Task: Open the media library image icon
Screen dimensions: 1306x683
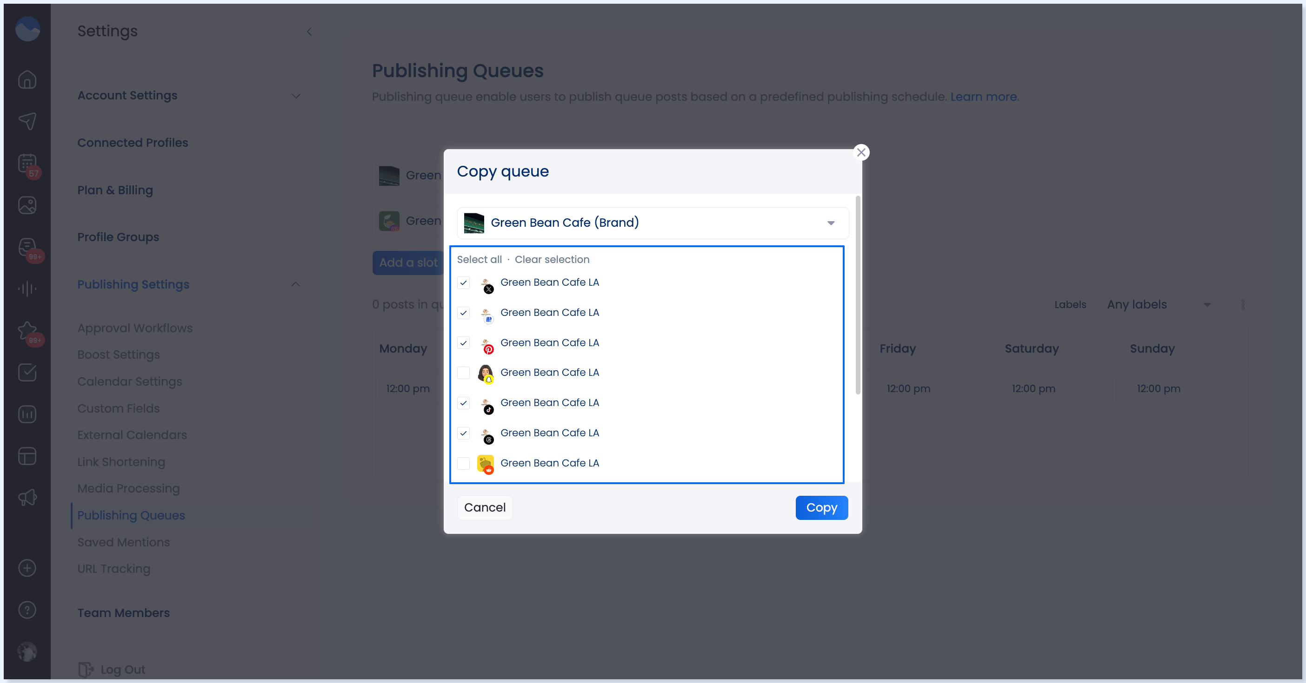Action: [27, 205]
